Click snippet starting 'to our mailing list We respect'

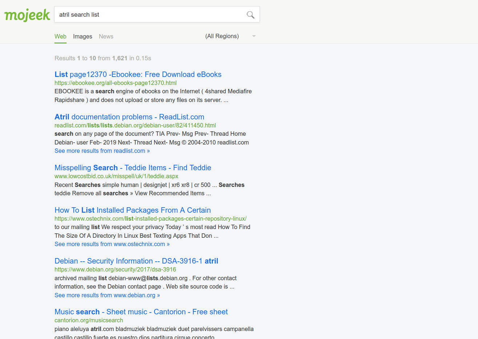pos(152,231)
